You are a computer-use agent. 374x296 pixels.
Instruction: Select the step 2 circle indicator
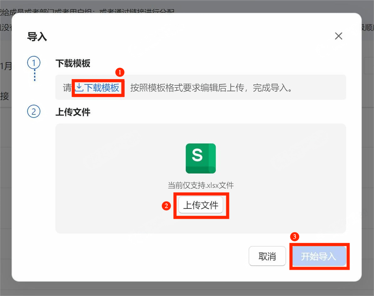pyautogui.click(x=34, y=112)
